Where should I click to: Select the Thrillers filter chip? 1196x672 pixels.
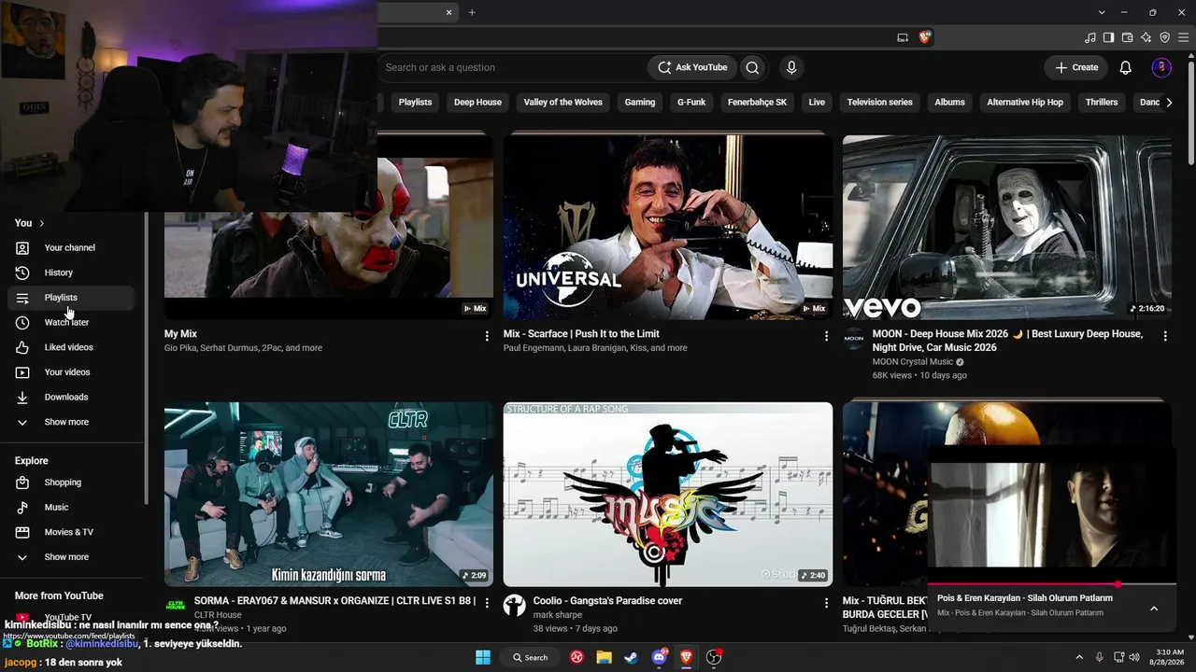pyautogui.click(x=1102, y=103)
